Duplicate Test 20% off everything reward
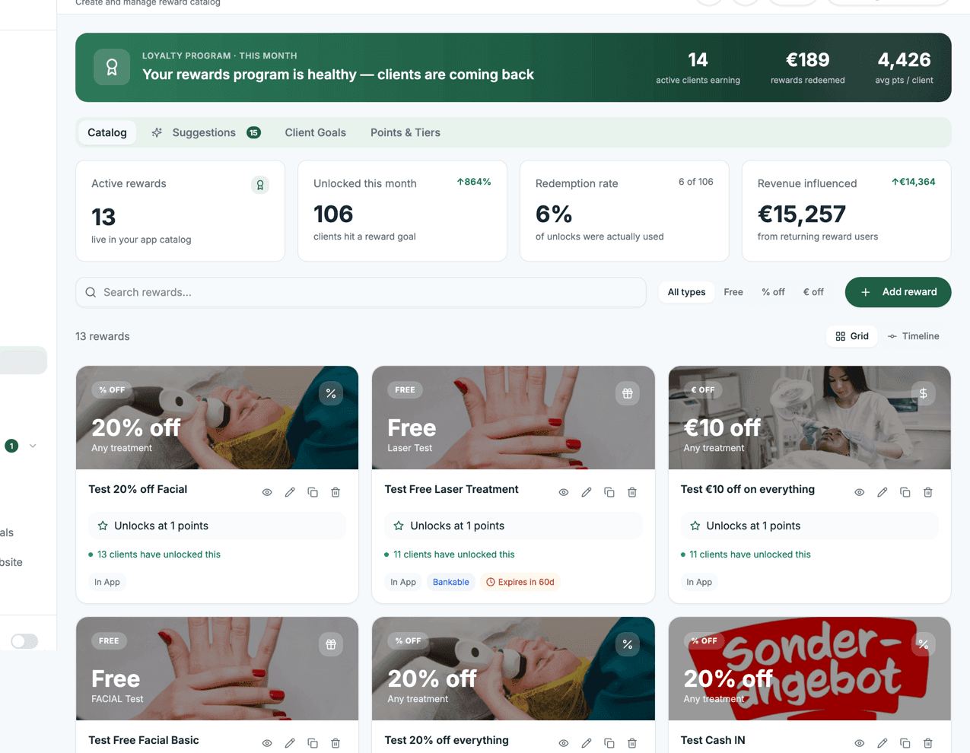 click(609, 743)
